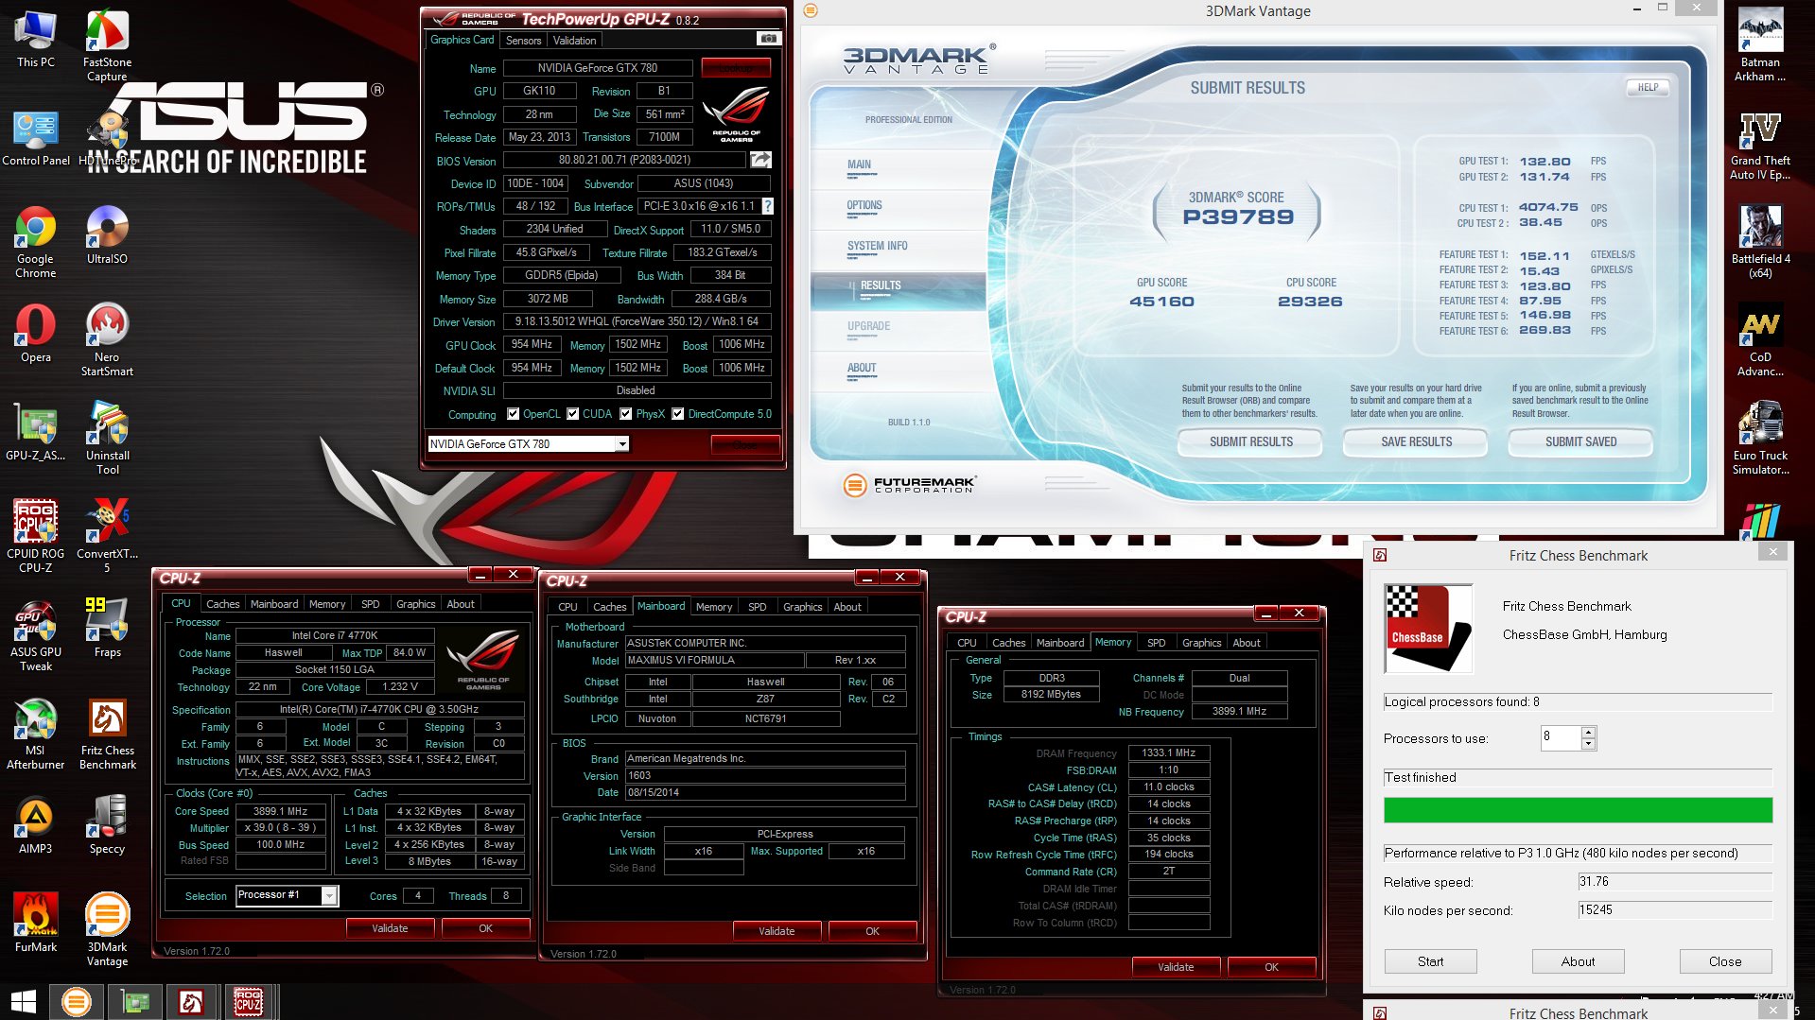Toggle the OpenCL checkbox in GPU-Z
Image resolution: width=1815 pixels, height=1020 pixels.
pos(513,414)
